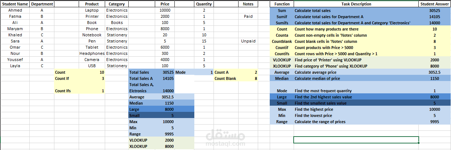Select the Headphones product cell

pyautogui.click(x=92, y=53)
